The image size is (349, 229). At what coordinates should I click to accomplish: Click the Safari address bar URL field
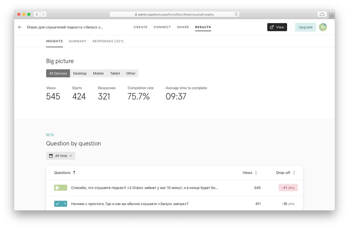(x=174, y=14)
